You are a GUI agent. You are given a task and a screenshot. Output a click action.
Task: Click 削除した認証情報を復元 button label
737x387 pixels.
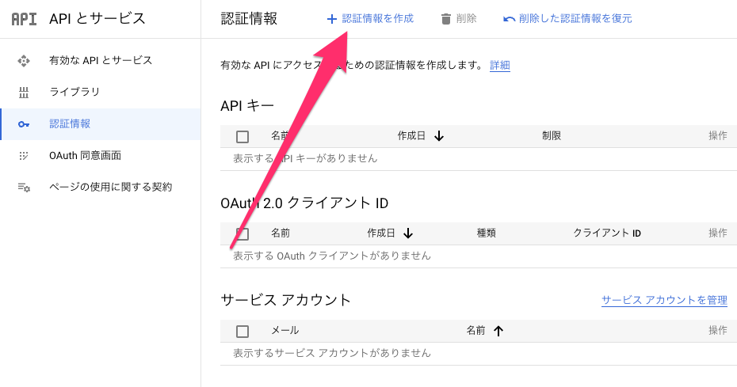[575, 18]
